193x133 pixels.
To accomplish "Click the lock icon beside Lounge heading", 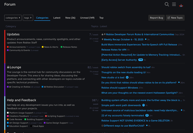I will click(x=8, y=67).
